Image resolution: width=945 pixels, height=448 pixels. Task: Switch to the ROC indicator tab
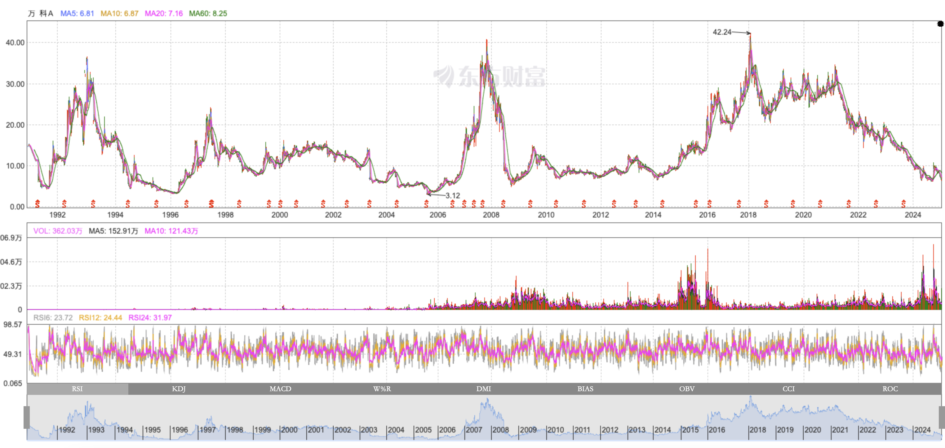click(x=890, y=389)
